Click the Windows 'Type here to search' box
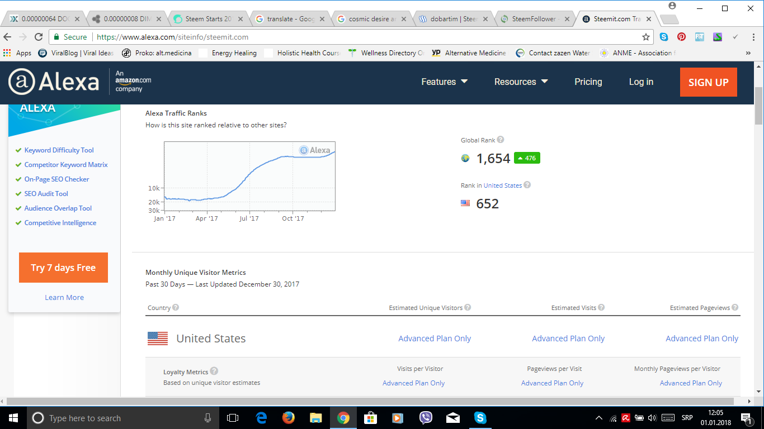This screenshot has width=764, height=429. [x=121, y=418]
